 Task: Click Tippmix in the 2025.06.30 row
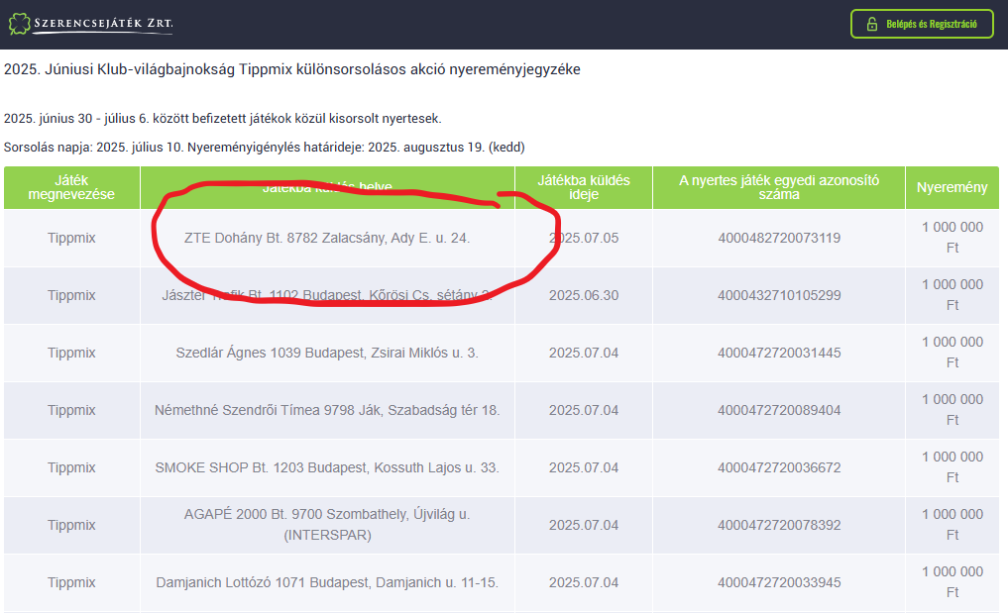(71, 295)
